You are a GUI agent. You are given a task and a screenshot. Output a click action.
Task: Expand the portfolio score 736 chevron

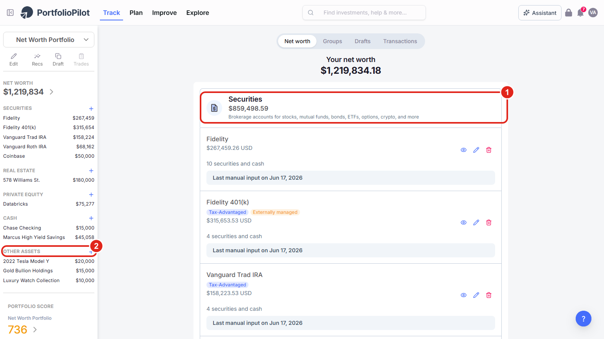point(35,330)
